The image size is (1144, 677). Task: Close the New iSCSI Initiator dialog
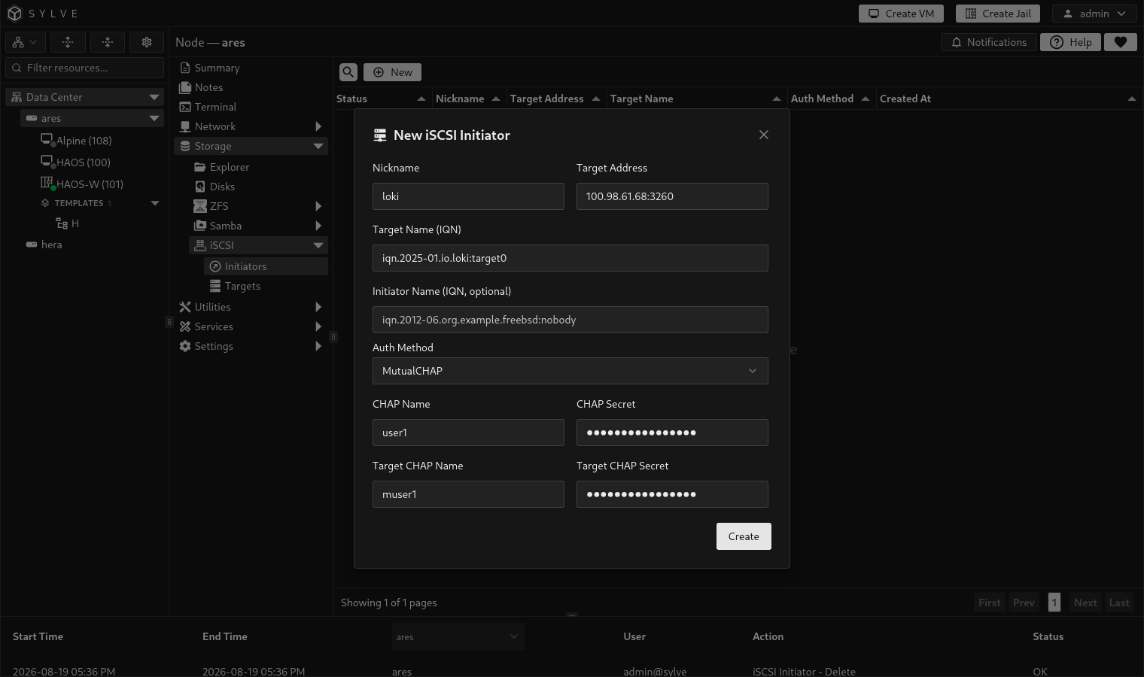[764, 135]
